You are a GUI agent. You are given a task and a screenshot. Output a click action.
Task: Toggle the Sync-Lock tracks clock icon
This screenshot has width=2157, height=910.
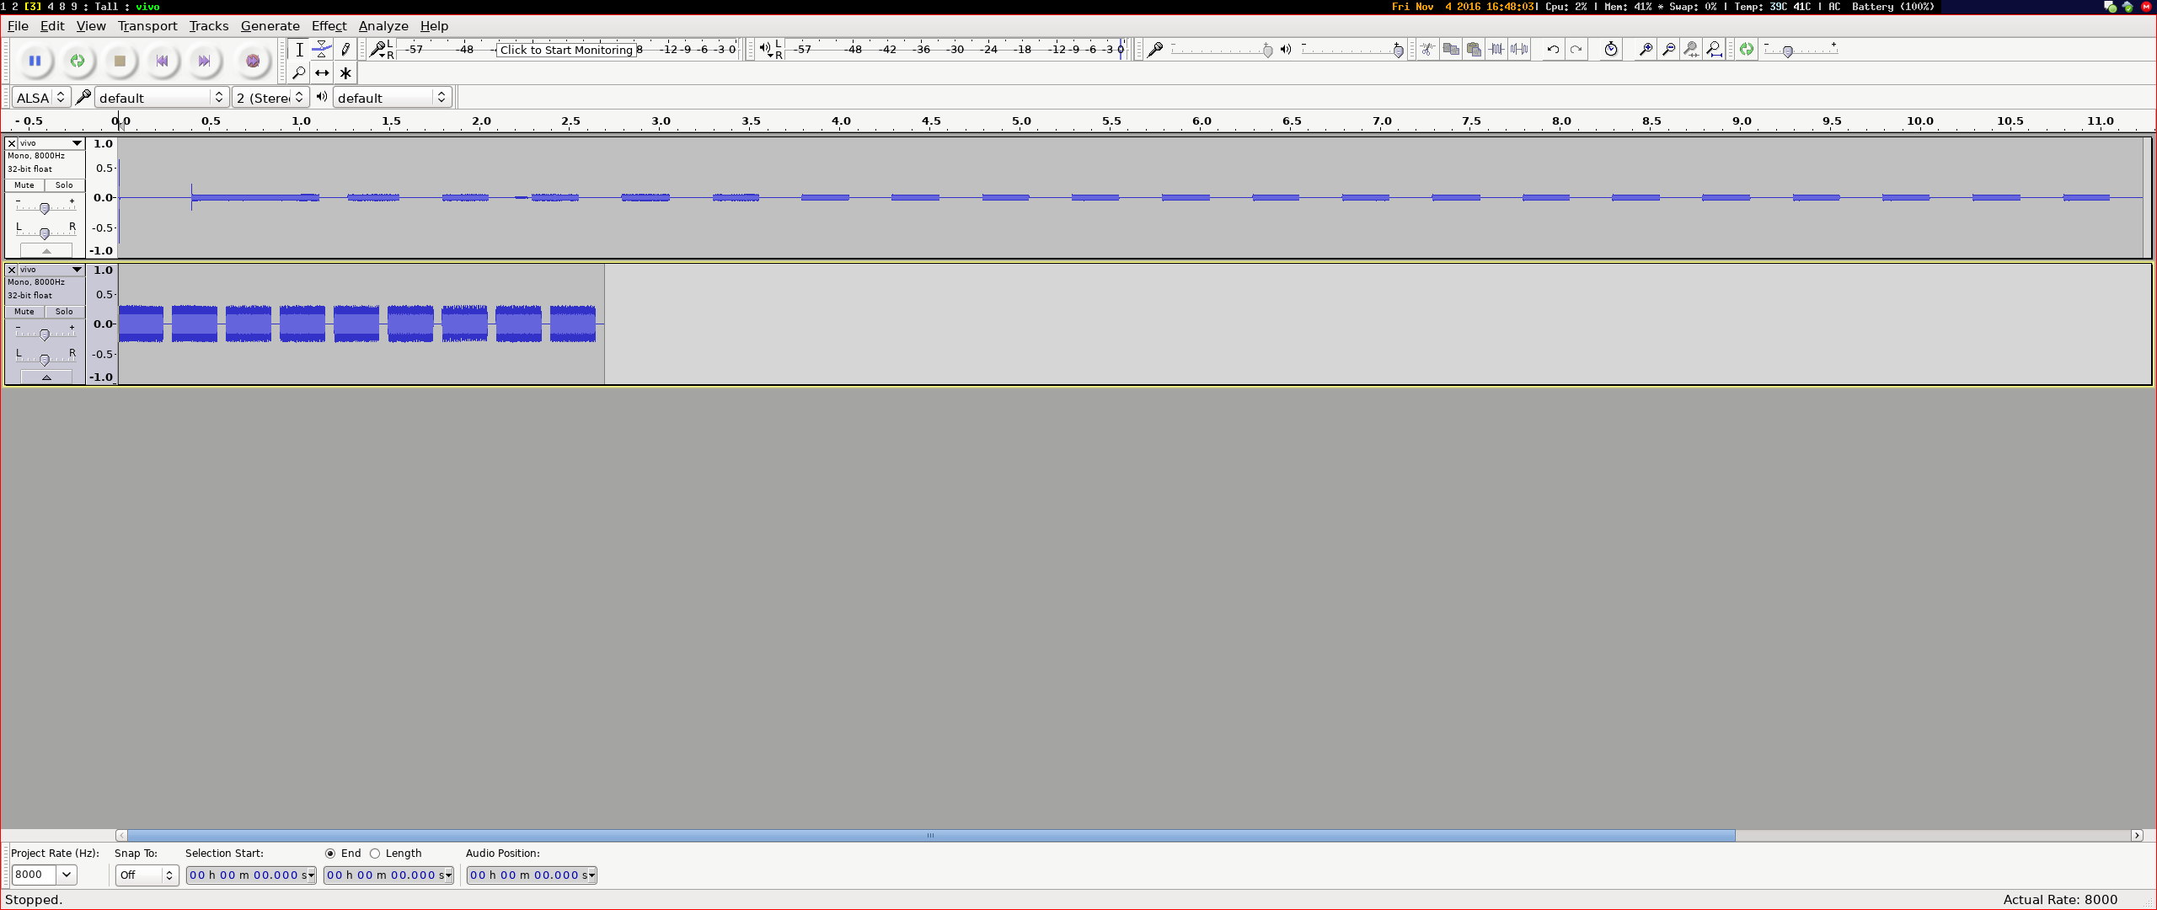(1611, 50)
